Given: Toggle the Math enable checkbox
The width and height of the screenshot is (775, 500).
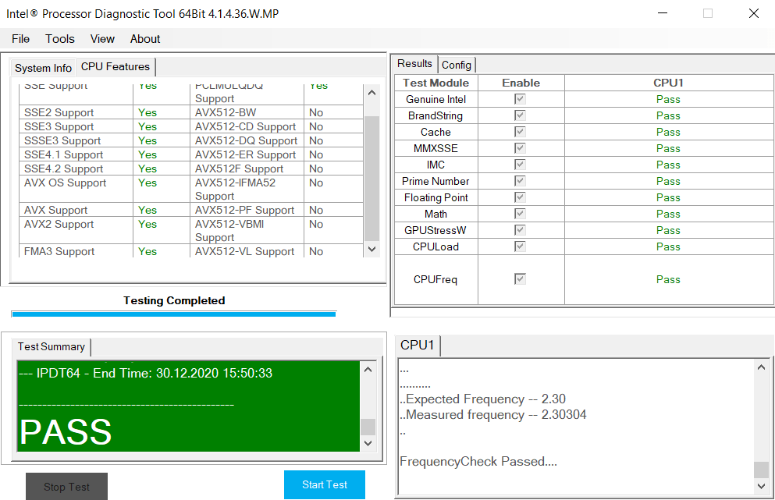Looking at the screenshot, I should [520, 214].
